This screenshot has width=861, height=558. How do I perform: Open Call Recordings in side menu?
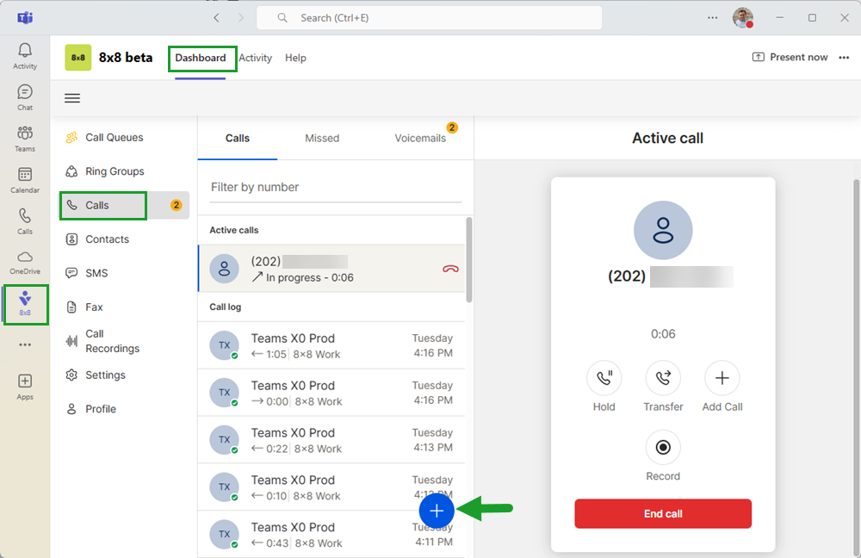point(112,341)
